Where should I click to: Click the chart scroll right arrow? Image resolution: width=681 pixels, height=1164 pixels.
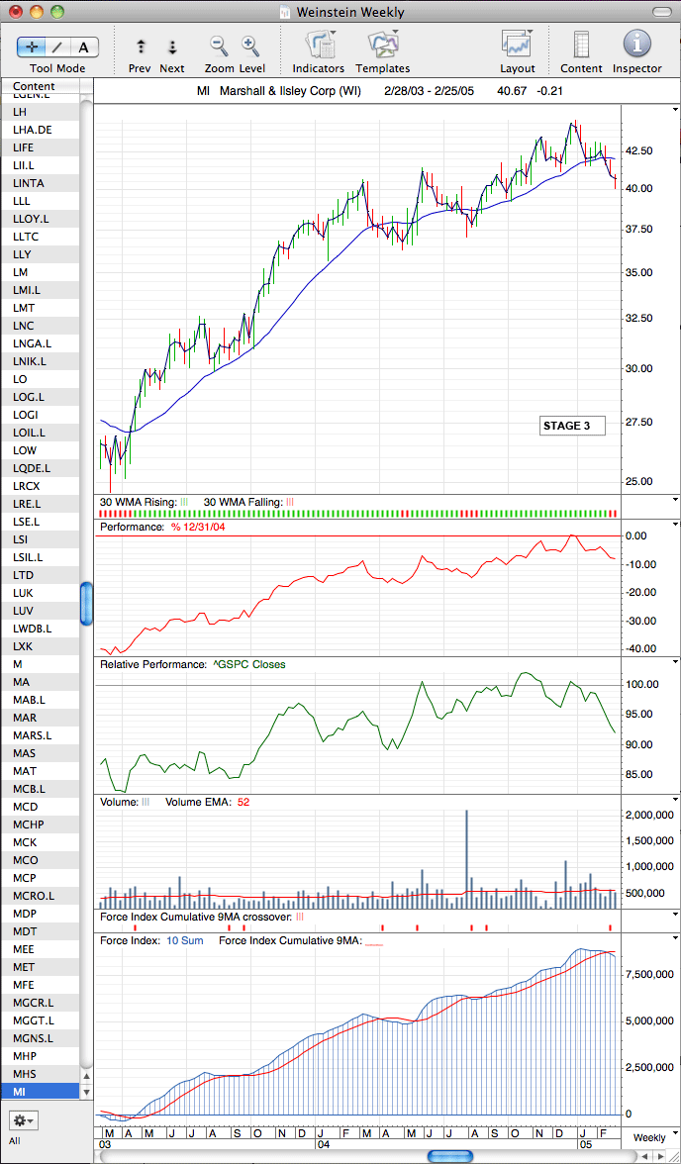click(x=658, y=1156)
